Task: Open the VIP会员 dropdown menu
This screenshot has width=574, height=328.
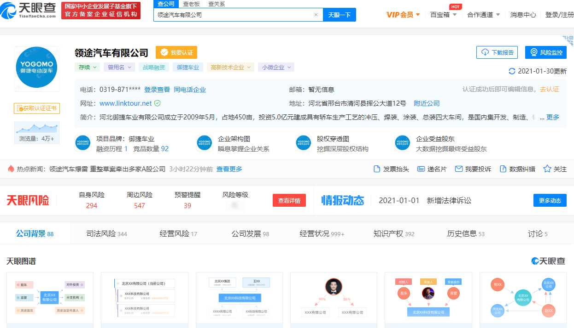Action: [403, 15]
